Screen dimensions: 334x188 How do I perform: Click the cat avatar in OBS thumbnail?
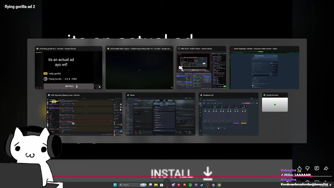[x=181, y=68]
